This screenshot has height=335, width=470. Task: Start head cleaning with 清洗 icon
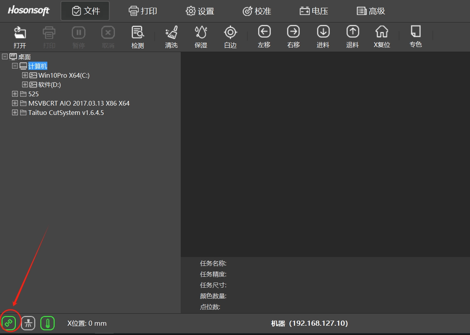click(x=171, y=33)
